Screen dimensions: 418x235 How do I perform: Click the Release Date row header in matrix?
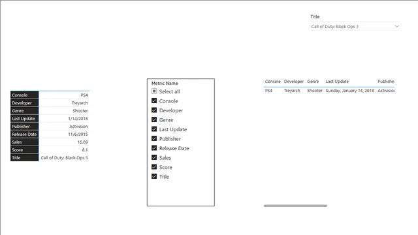click(25, 134)
